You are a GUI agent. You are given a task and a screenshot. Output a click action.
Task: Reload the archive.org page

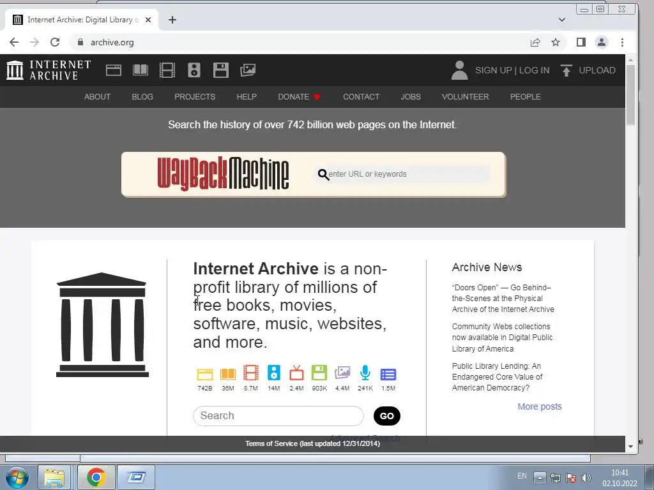[55, 42]
